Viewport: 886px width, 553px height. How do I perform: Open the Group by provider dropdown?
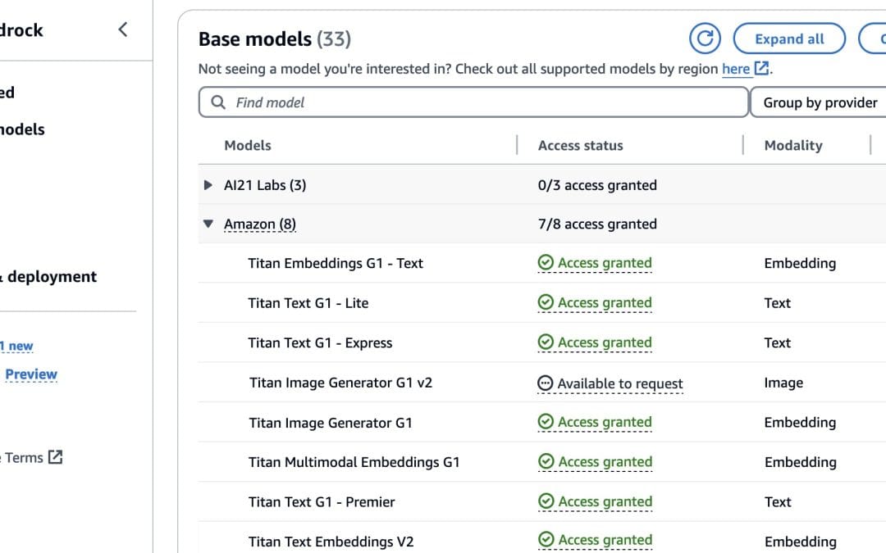tap(819, 102)
